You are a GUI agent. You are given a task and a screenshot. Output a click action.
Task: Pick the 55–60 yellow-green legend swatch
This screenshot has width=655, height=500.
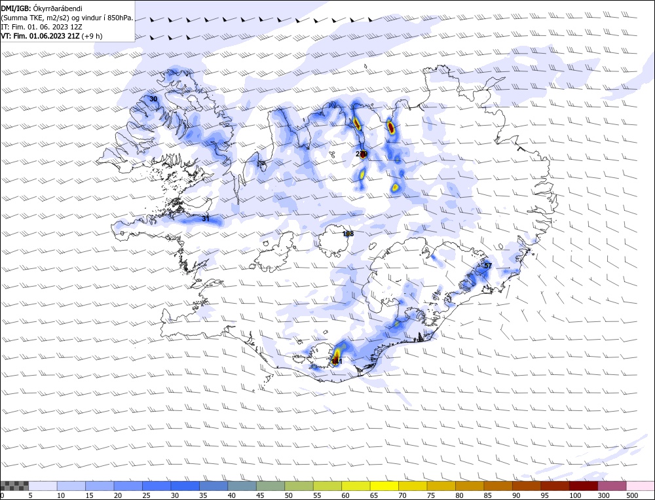coord(327,486)
